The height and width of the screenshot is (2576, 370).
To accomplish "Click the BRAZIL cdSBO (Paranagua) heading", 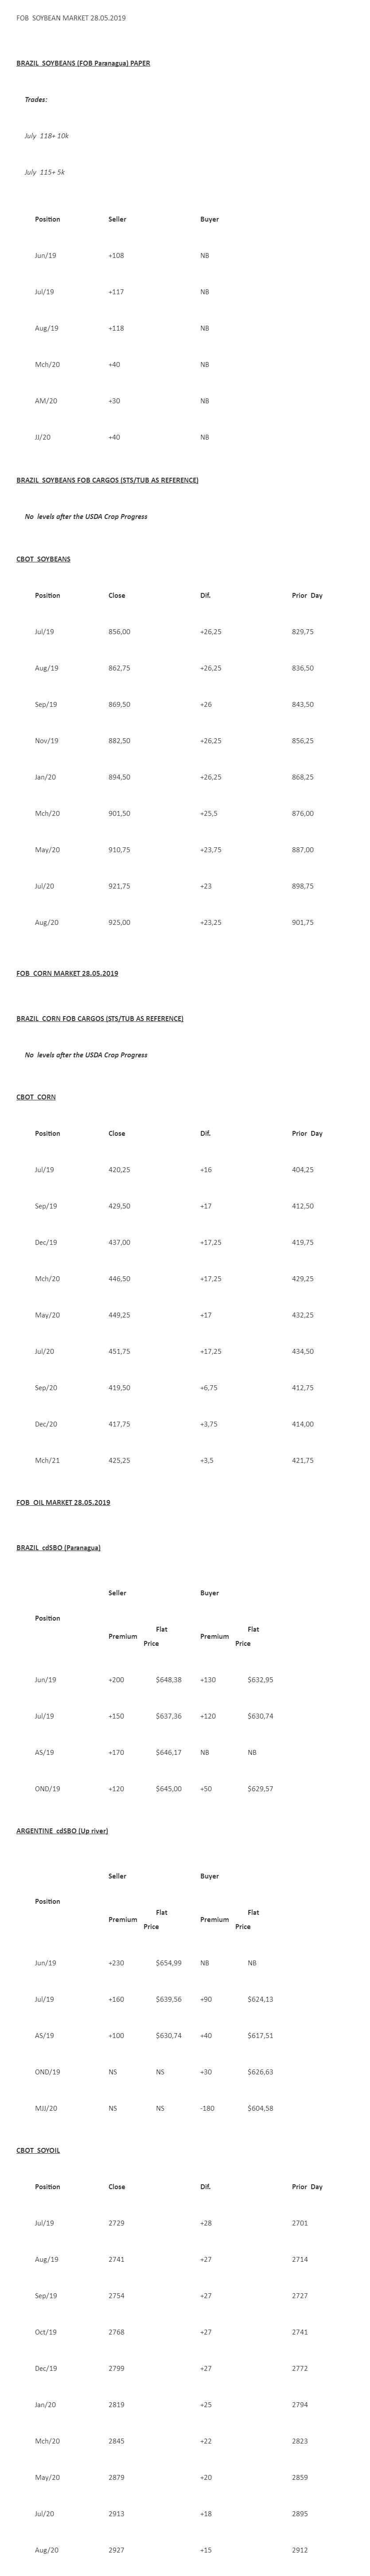I will pos(58,1547).
